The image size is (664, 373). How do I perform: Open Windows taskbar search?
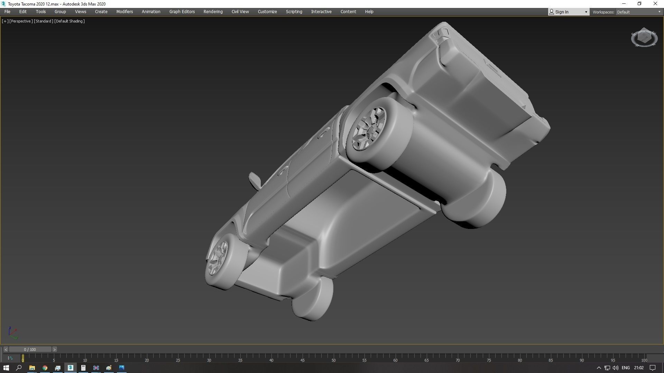(19, 368)
